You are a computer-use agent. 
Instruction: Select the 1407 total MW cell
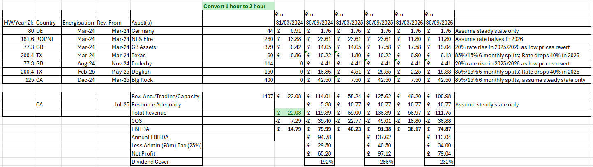coord(239,96)
